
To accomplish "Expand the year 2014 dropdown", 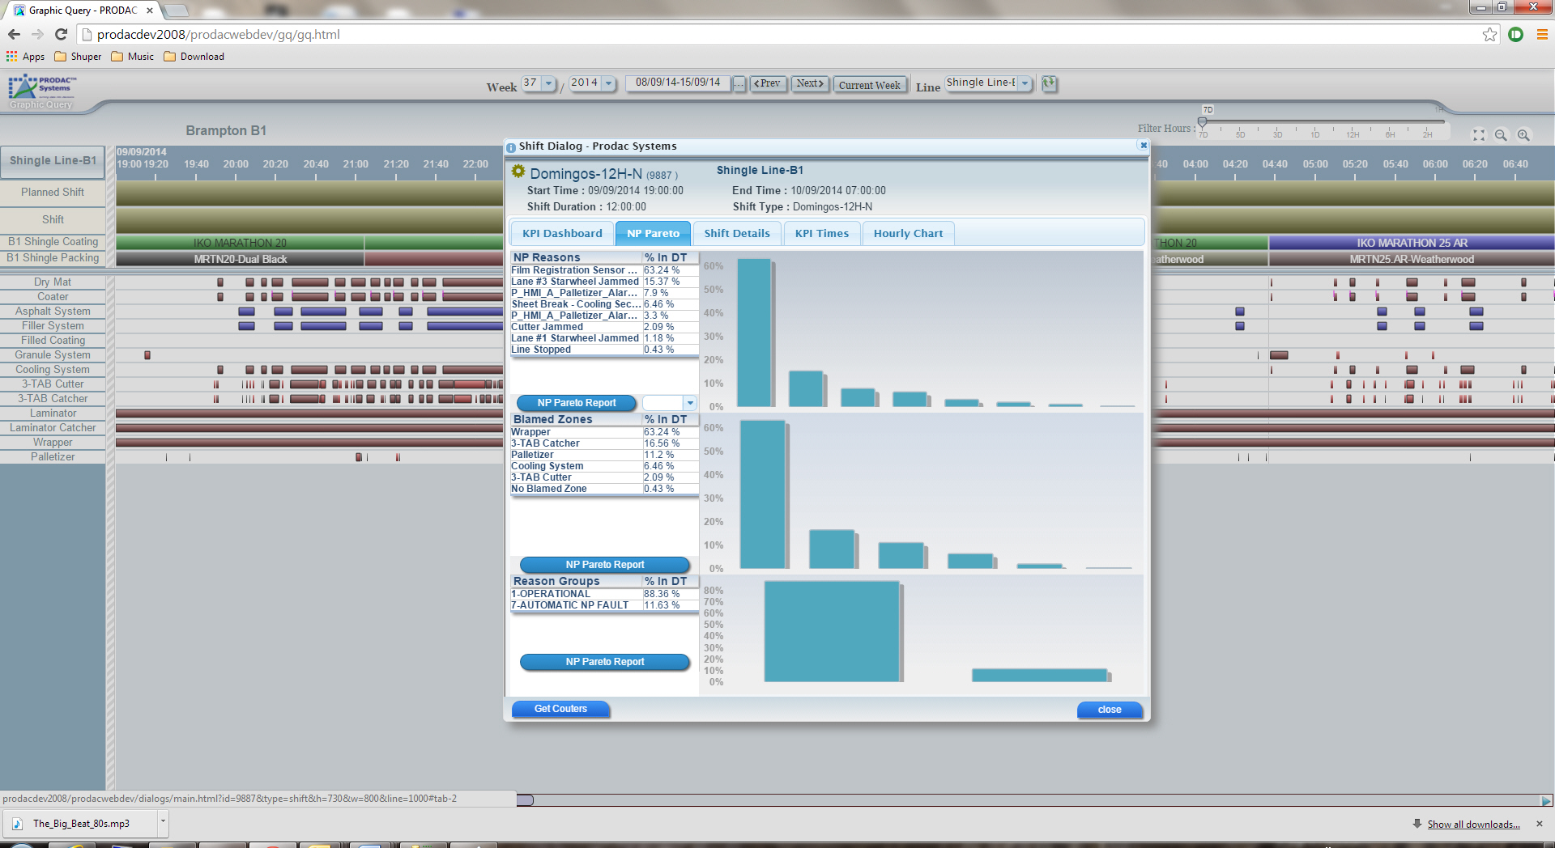I will [608, 83].
